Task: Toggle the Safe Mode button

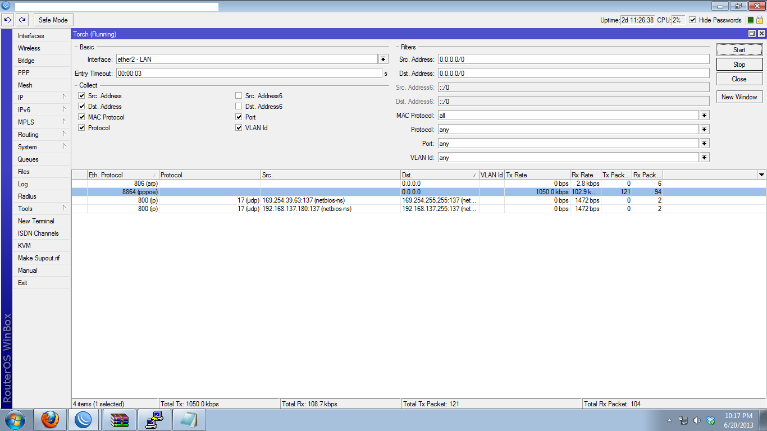Action: coord(53,20)
